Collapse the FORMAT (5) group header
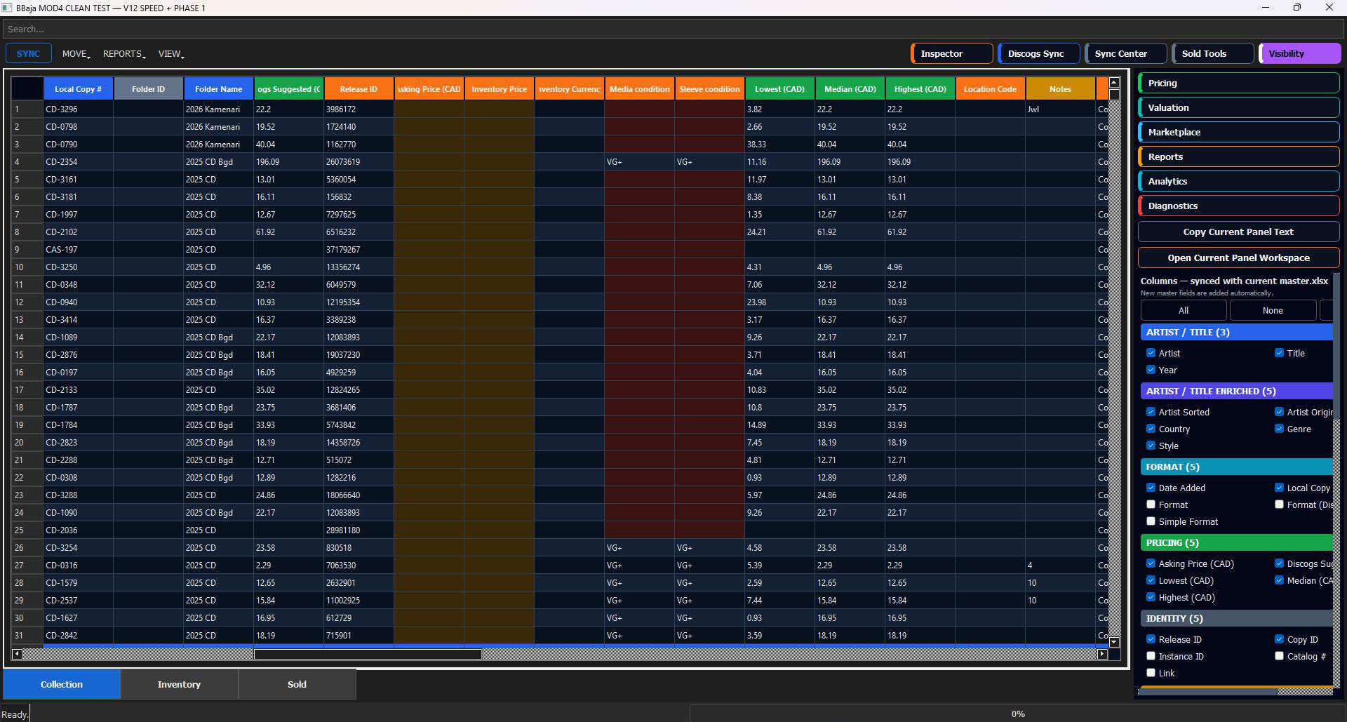The height and width of the screenshot is (722, 1347). [x=1236, y=467]
